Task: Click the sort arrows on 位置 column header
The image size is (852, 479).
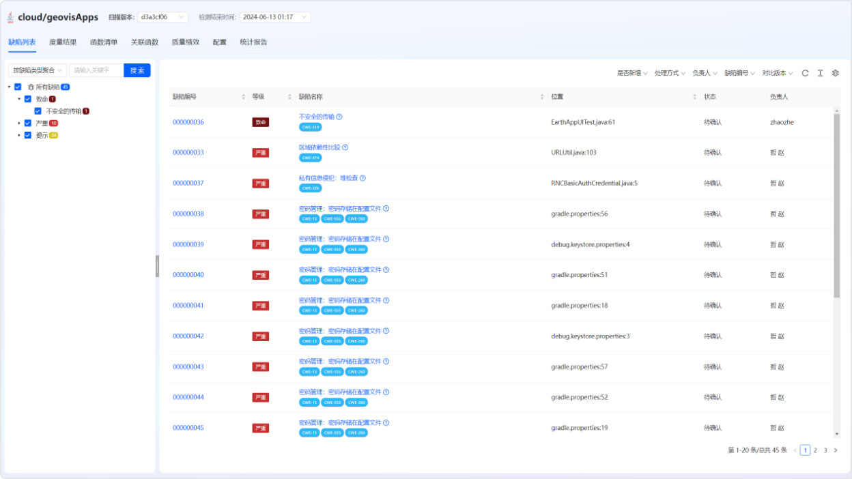Action: [694, 97]
